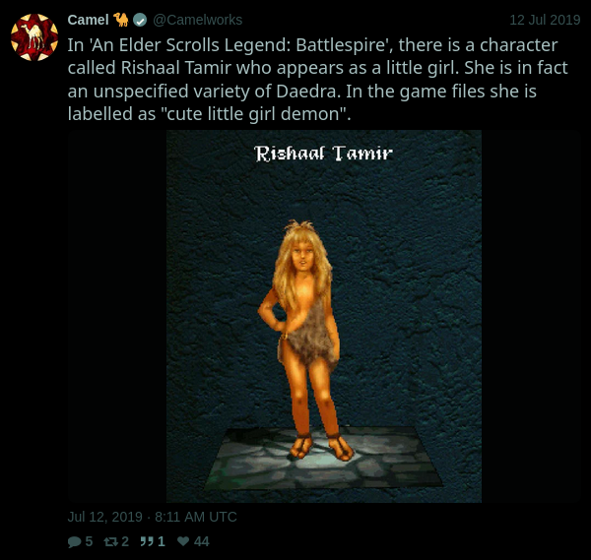The width and height of the screenshot is (591, 560).
Task: Click the tweet text about Battlespire
Action: (x=318, y=80)
